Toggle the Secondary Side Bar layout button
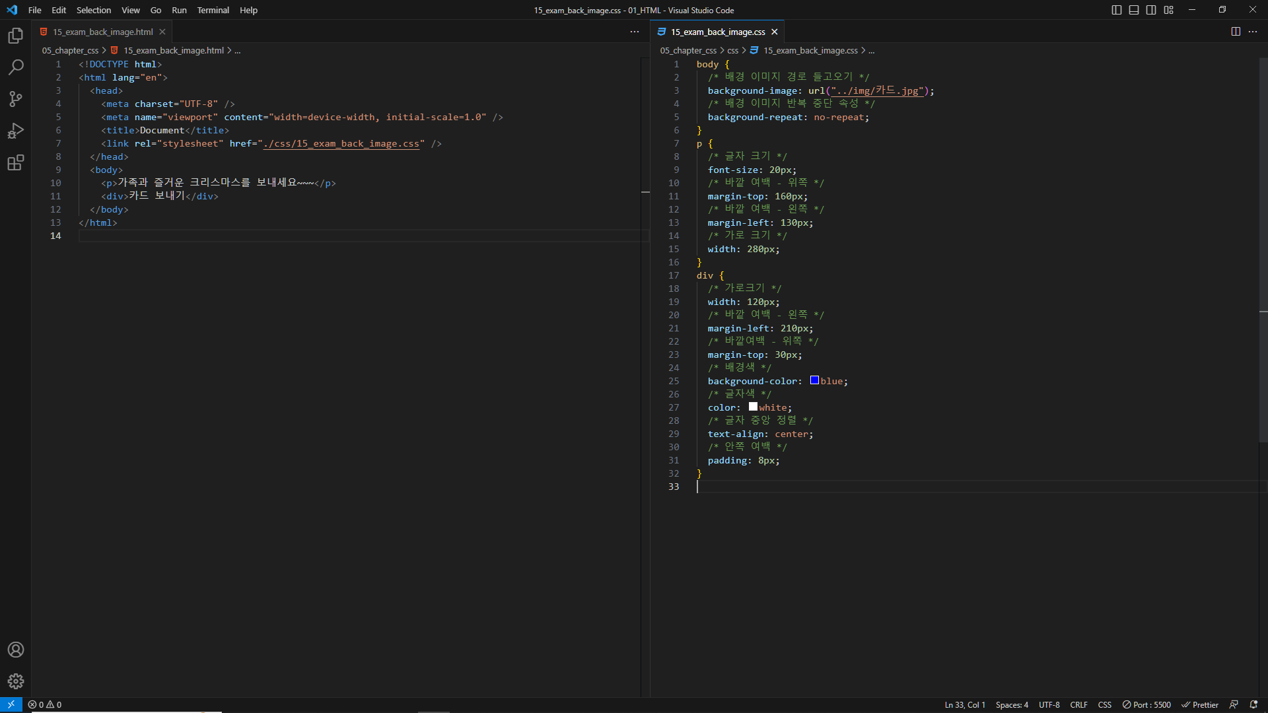This screenshot has width=1268, height=713. click(1151, 10)
